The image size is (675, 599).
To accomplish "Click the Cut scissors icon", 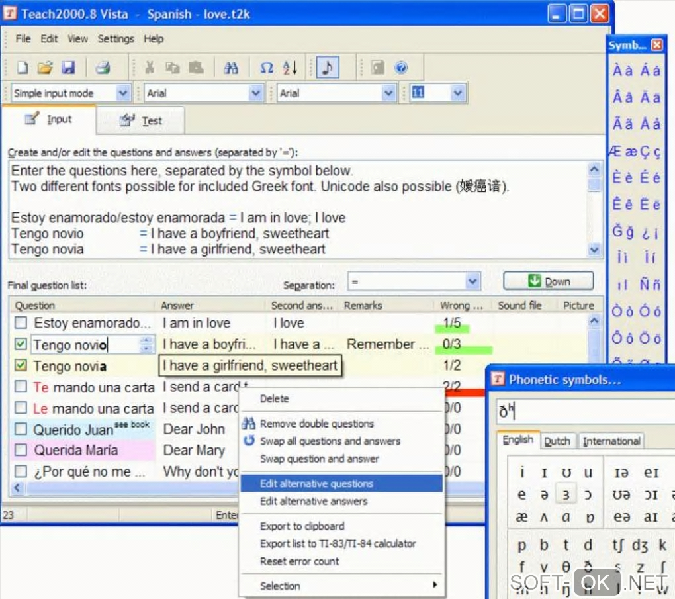I will [150, 68].
